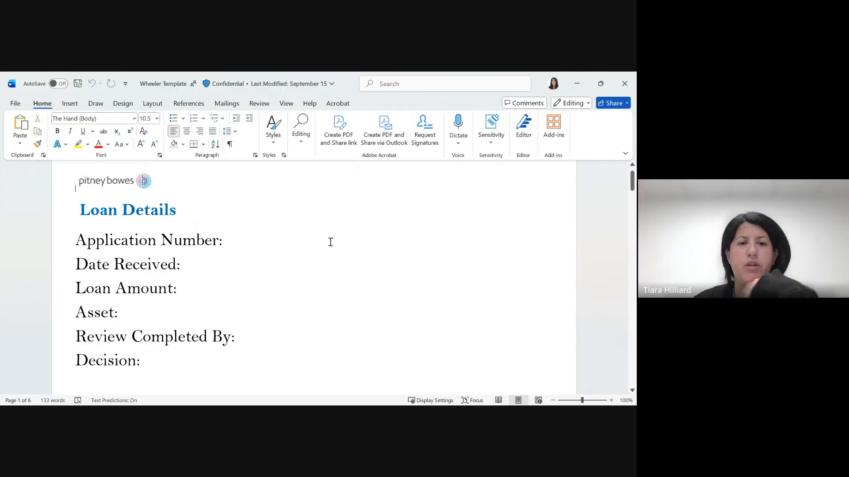Switch to the Layout tab
Image resolution: width=849 pixels, height=477 pixels.
pos(152,103)
